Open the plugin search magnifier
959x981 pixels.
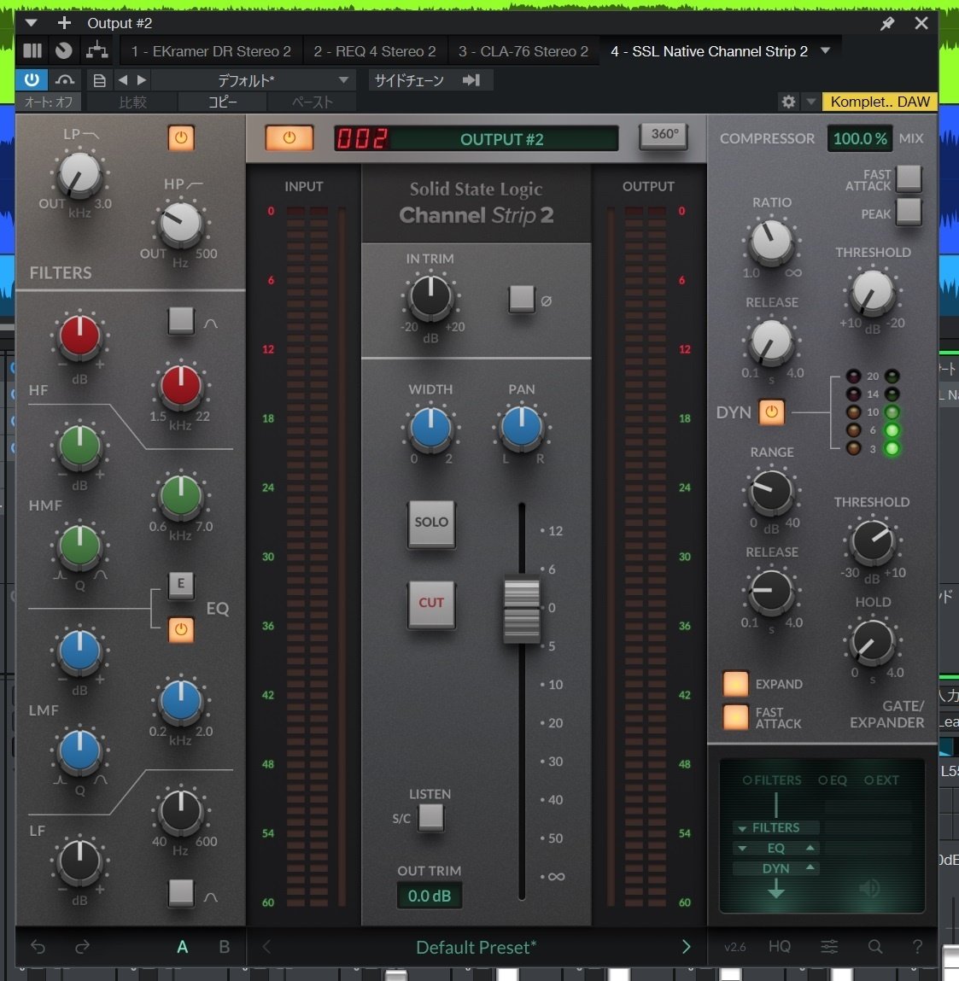874,946
